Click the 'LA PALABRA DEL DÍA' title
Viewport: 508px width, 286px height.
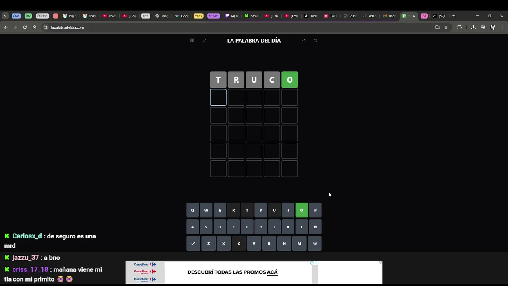[254, 41]
